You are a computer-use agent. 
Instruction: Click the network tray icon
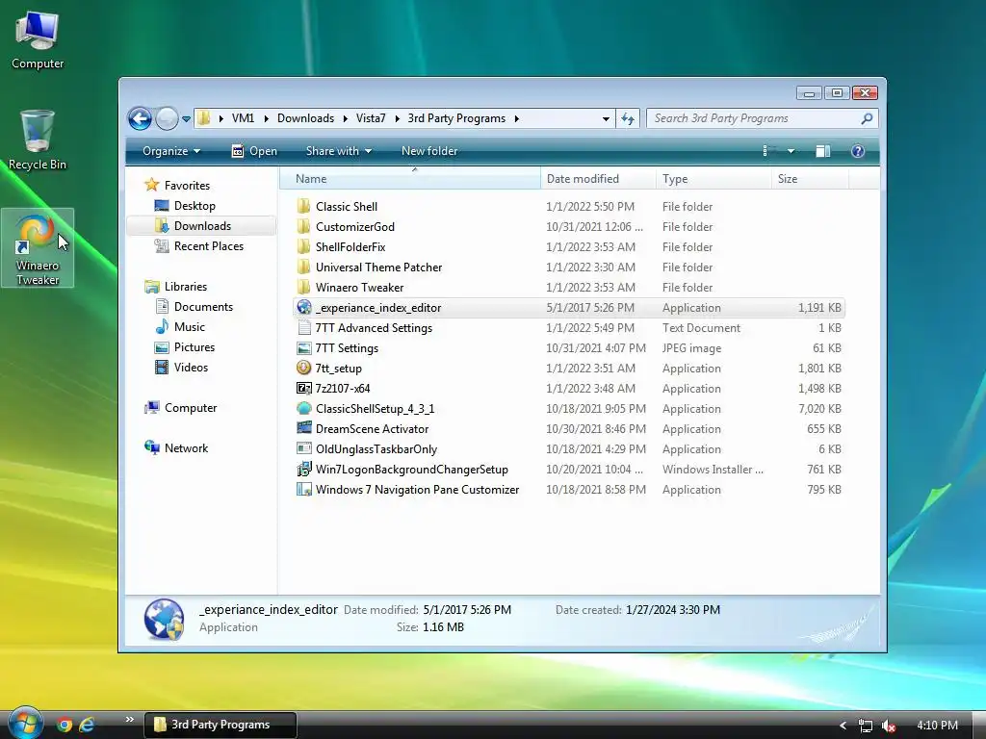pos(866,726)
